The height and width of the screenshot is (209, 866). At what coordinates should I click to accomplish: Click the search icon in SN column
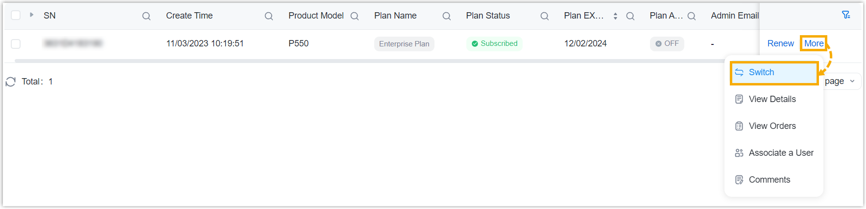tap(146, 16)
